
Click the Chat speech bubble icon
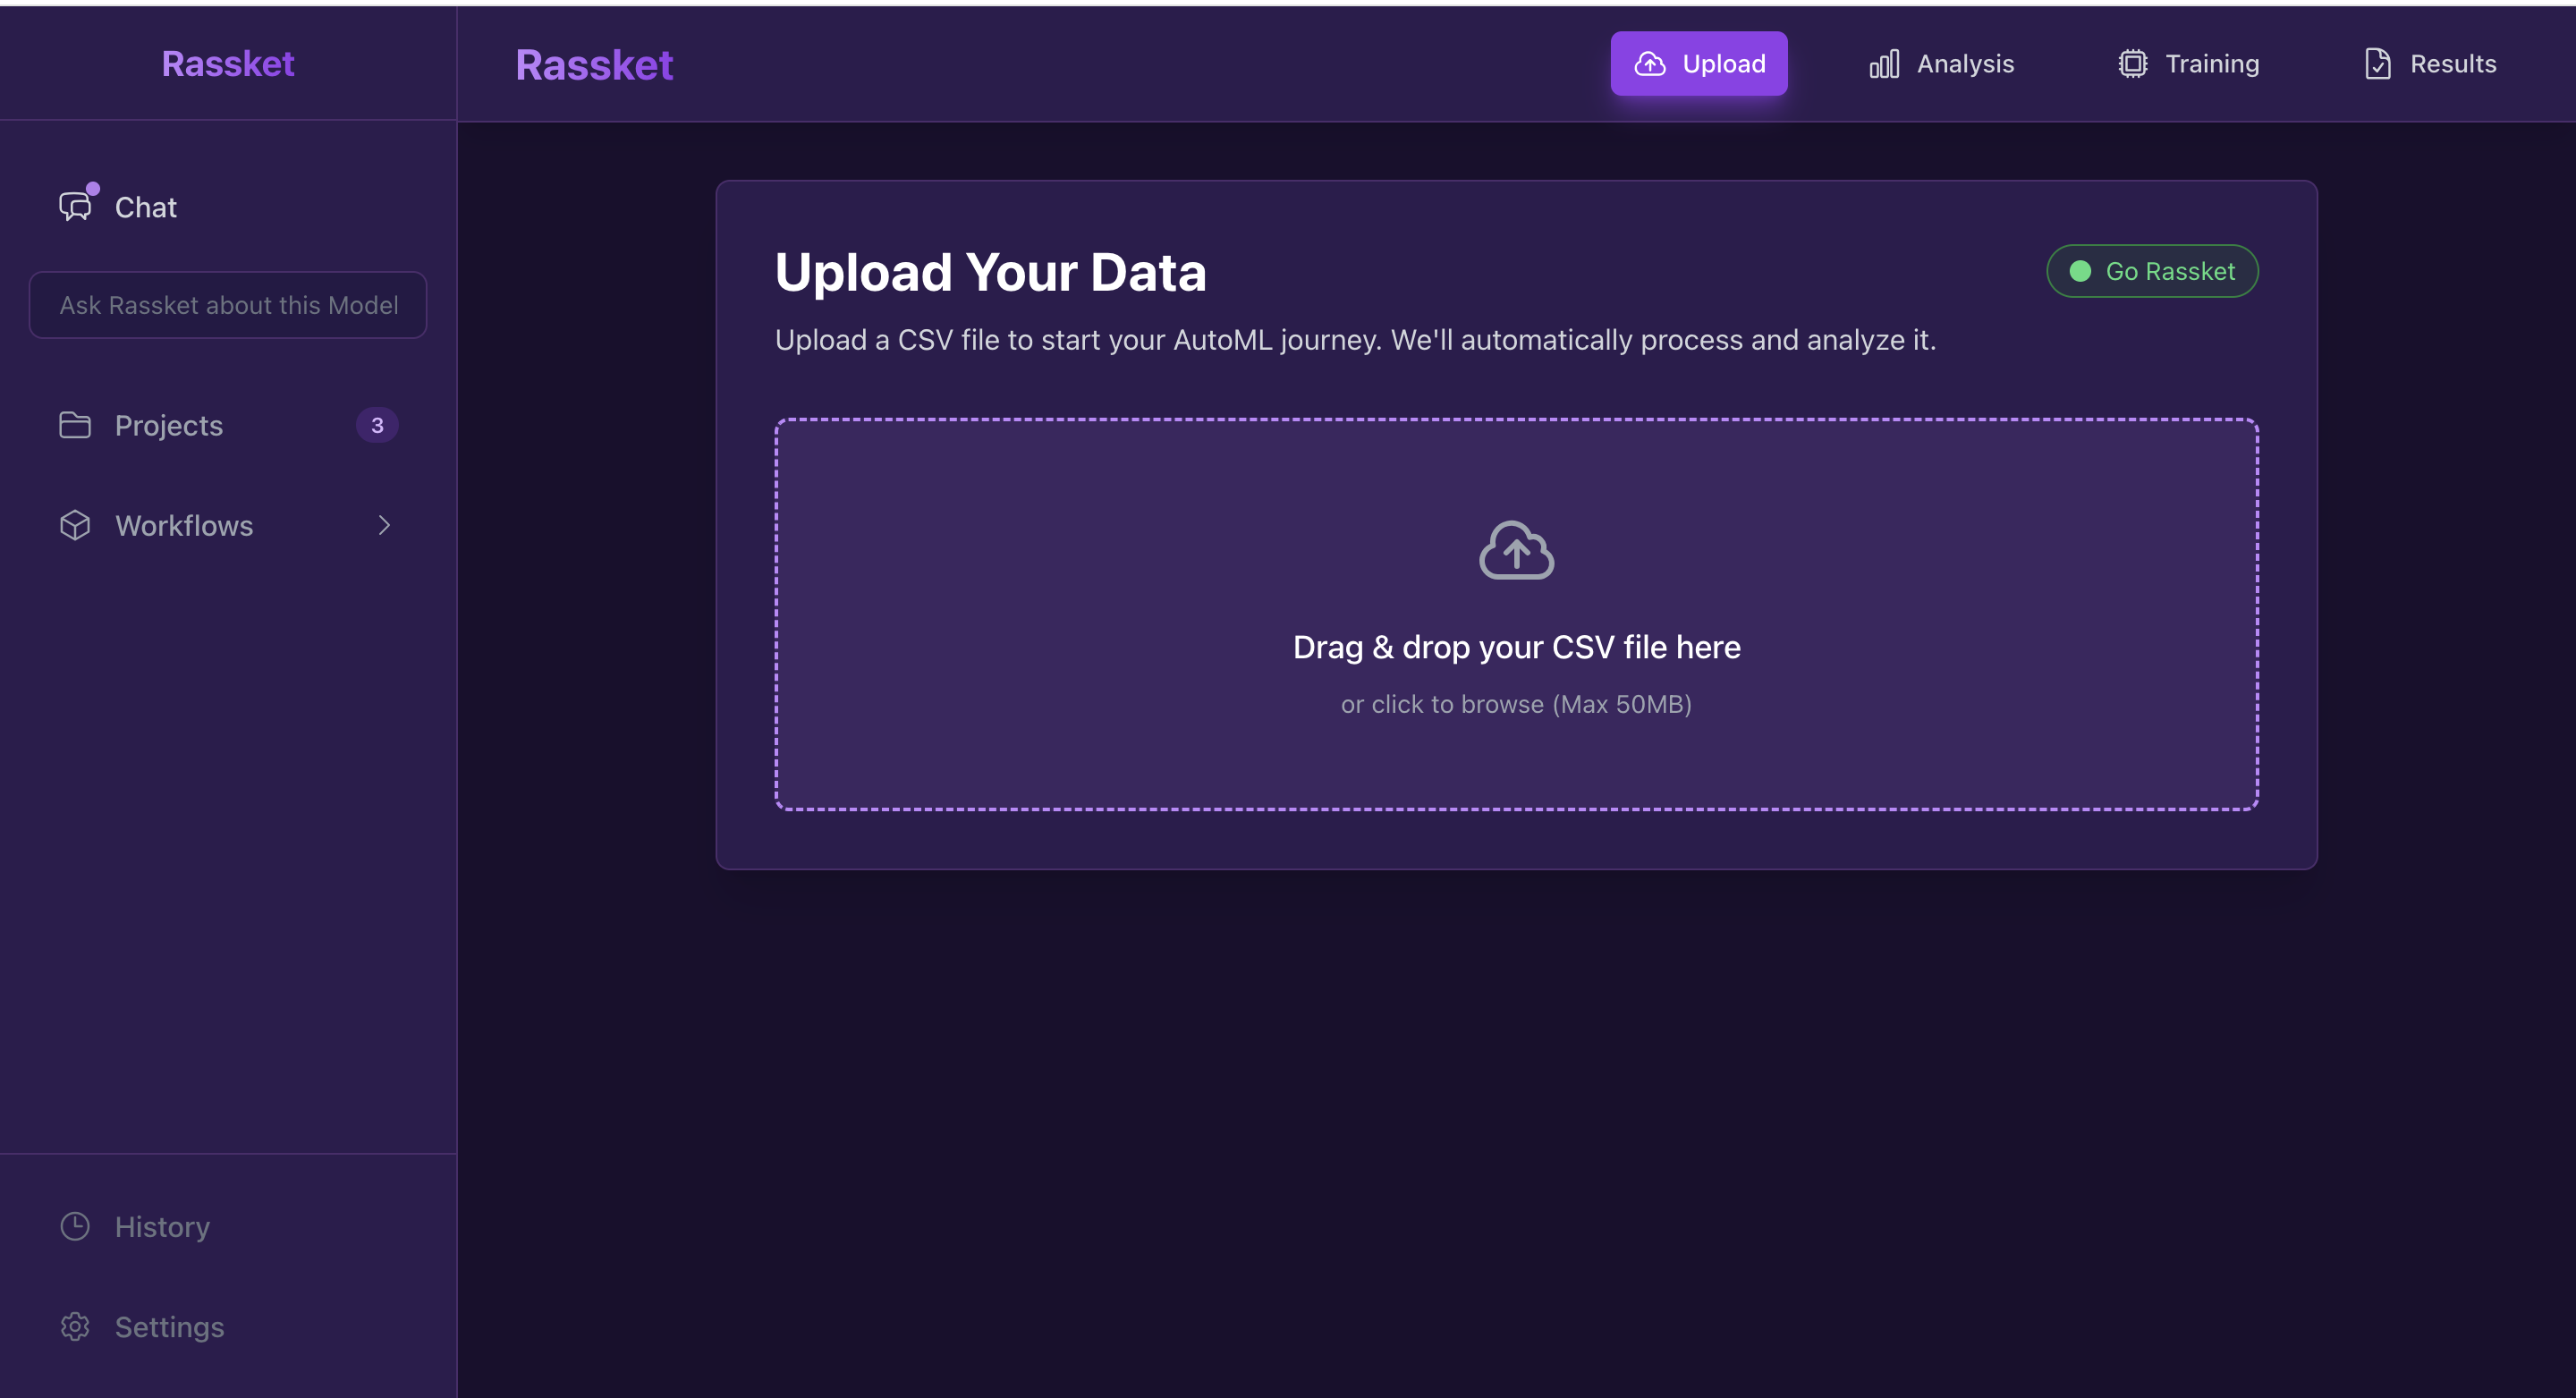(75, 207)
